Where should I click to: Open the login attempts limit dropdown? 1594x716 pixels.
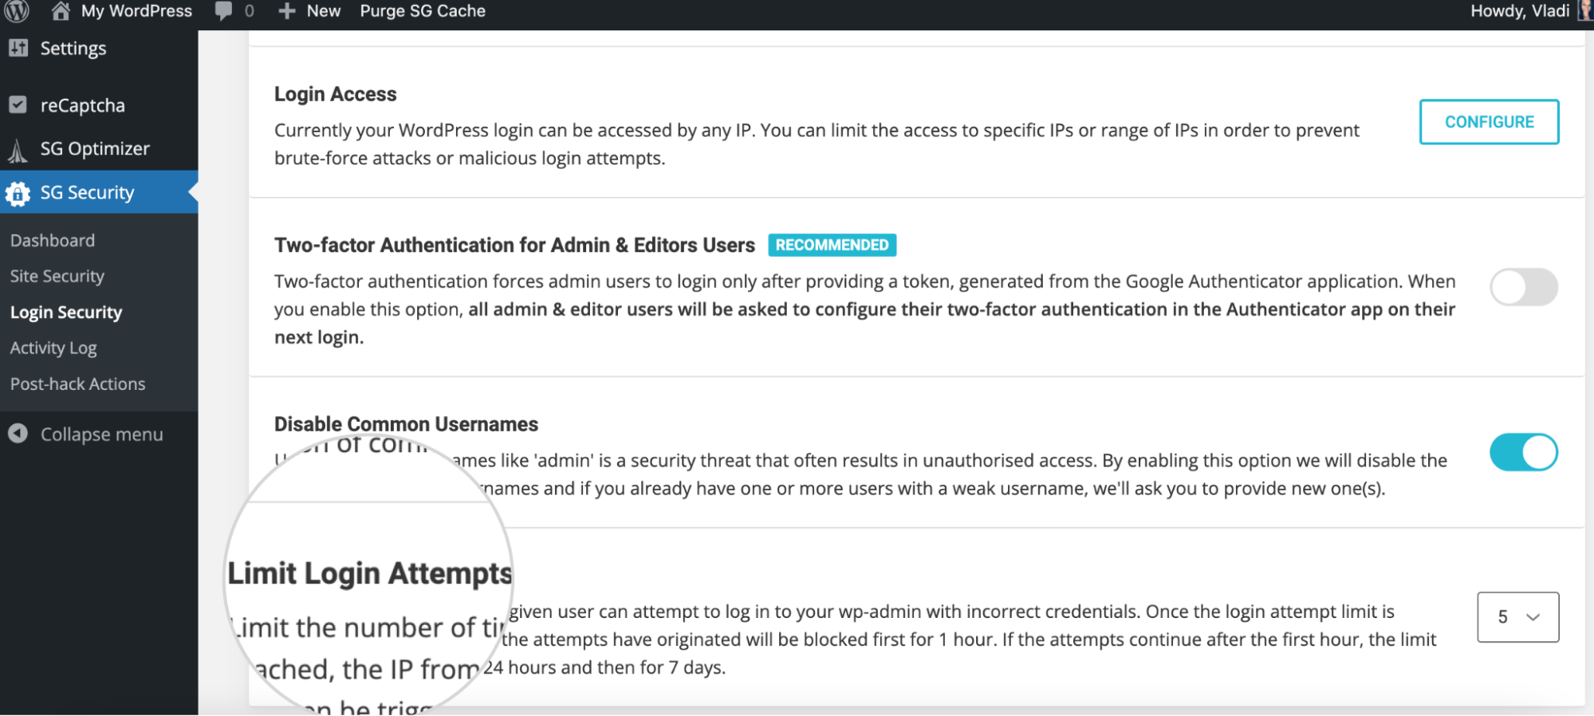[x=1517, y=617]
